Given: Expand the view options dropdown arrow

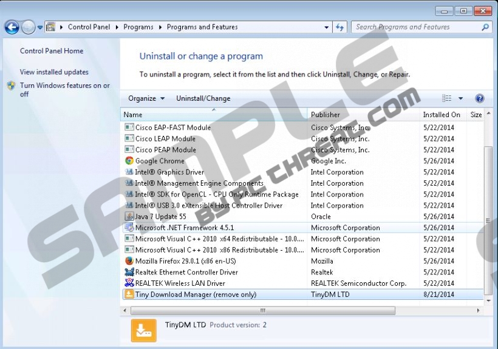Looking at the screenshot, I should 460,98.
